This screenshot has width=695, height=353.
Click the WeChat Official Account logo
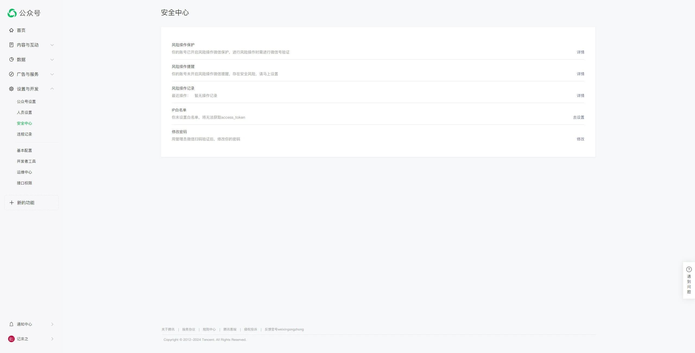pos(12,13)
